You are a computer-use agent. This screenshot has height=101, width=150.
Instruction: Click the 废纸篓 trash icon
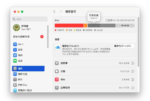[x=57, y=63]
